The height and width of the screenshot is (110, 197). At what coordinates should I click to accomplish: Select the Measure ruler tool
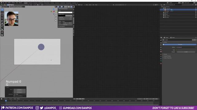[x=2, y=29]
